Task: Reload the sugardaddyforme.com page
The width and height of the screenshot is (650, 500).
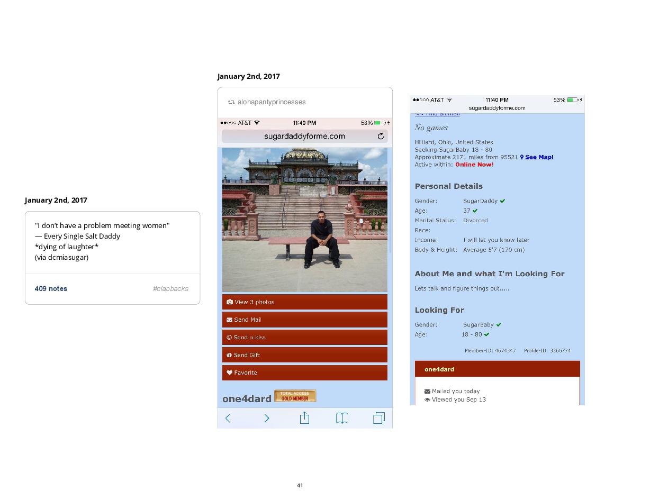Action: pyautogui.click(x=381, y=137)
